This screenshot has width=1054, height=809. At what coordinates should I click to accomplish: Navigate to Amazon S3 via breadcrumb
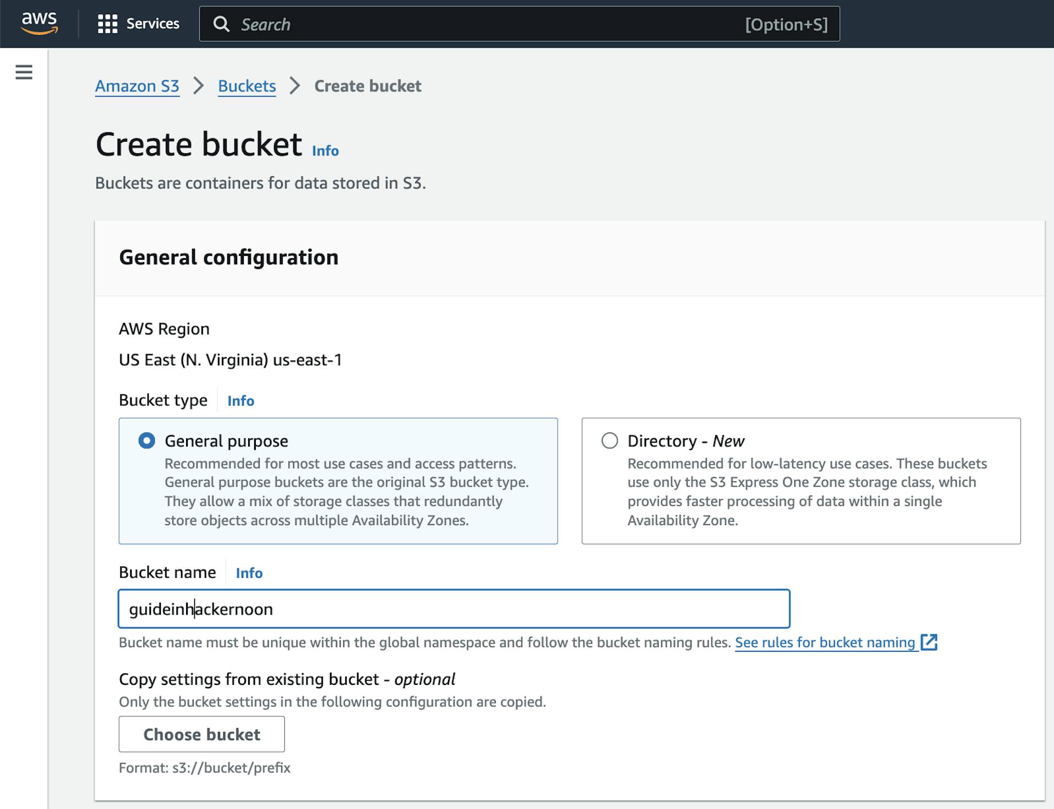point(137,86)
